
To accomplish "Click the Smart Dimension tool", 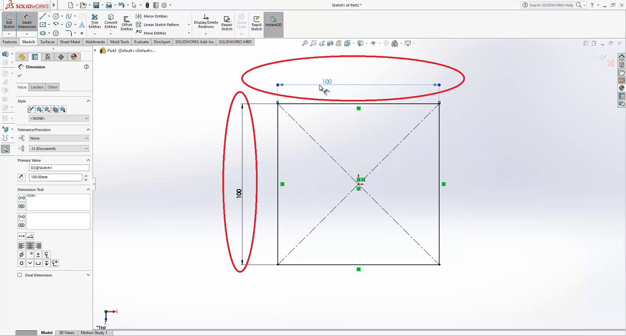I will pyautogui.click(x=27, y=21).
